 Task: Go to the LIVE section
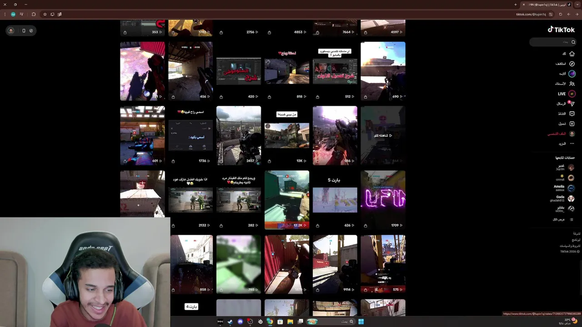[567, 94]
